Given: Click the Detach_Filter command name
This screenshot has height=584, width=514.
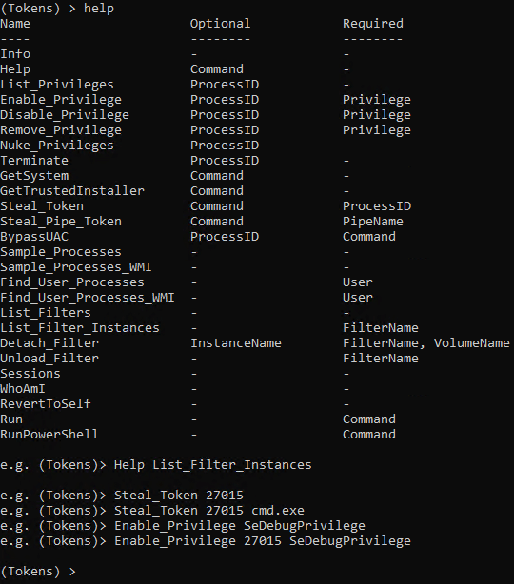Looking at the screenshot, I should pyautogui.click(x=49, y=343).
